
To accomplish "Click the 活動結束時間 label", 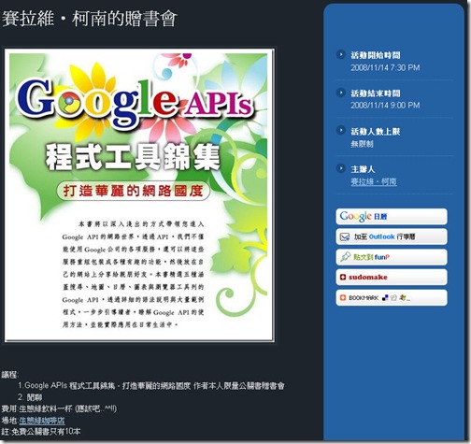I will point(376,93).
